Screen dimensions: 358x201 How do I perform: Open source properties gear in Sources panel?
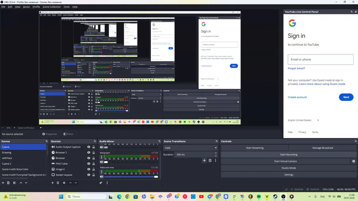click(64, 183)
